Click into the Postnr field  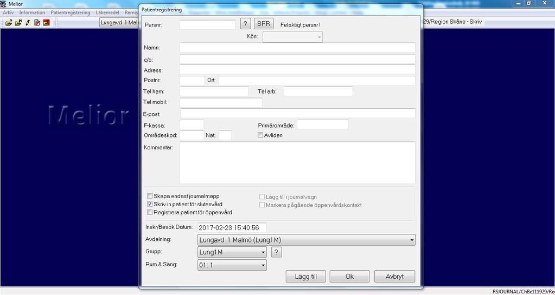click(x=192, y=81)
